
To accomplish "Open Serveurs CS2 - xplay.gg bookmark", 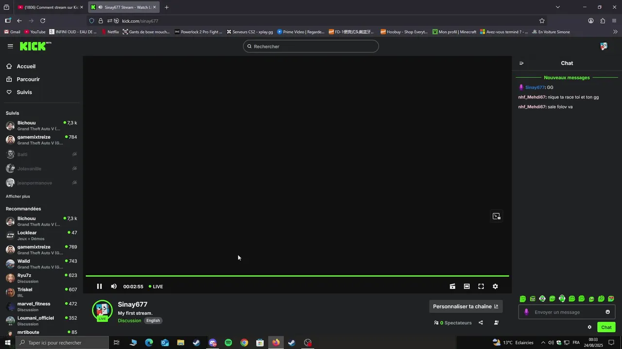I will 250,32.
